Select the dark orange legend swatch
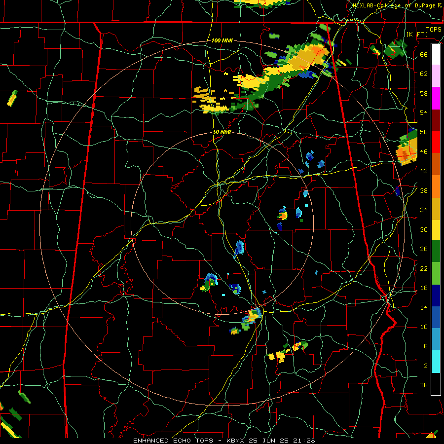This screenshot has height=444, width=444. coord(436,164)
